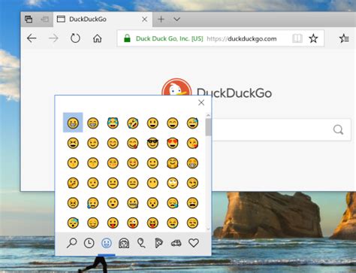Choose the face savoring food emoji
The image size is (356, 273).
click(133, 143)
